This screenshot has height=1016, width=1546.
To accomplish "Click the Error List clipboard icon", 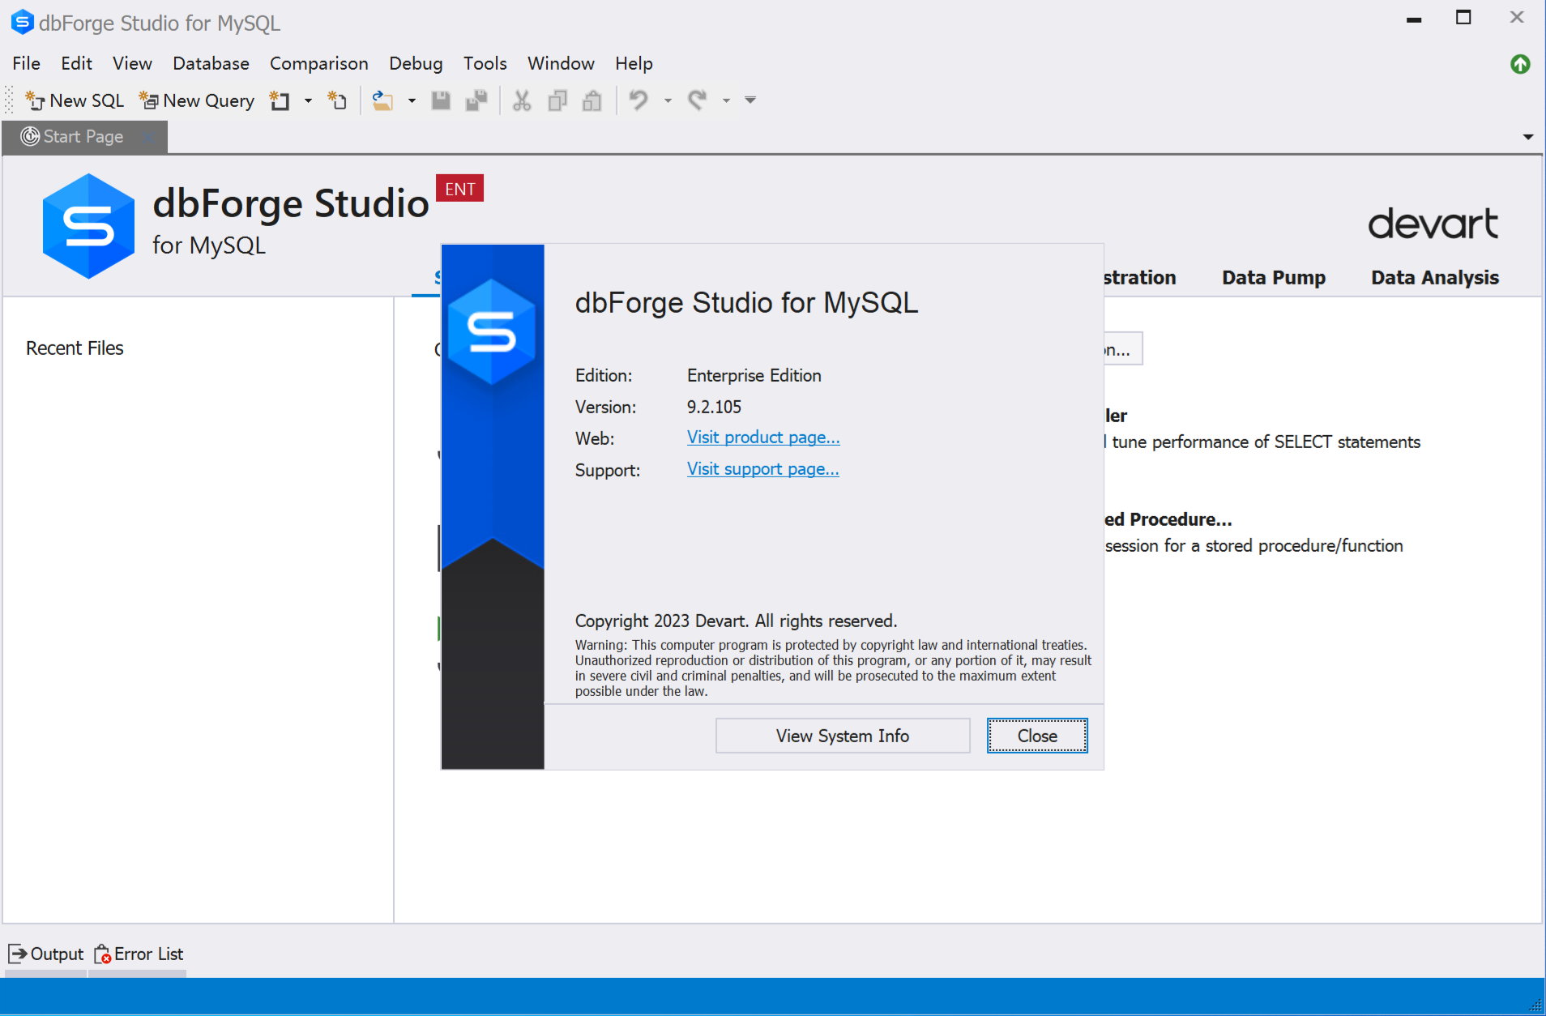I will (x=102, y=954).
